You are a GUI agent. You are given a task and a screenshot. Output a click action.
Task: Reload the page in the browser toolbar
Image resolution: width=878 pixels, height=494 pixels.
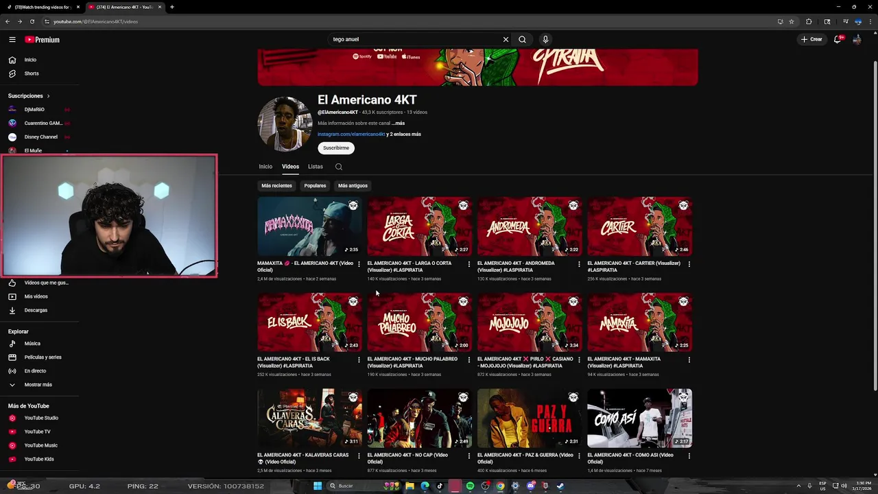point(32,21)
